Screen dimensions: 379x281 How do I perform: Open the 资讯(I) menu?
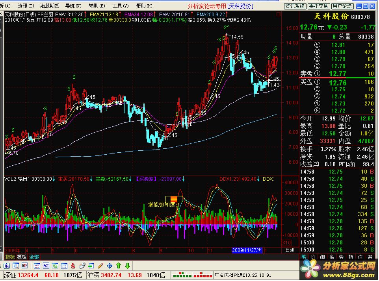[x=26, y=6]
